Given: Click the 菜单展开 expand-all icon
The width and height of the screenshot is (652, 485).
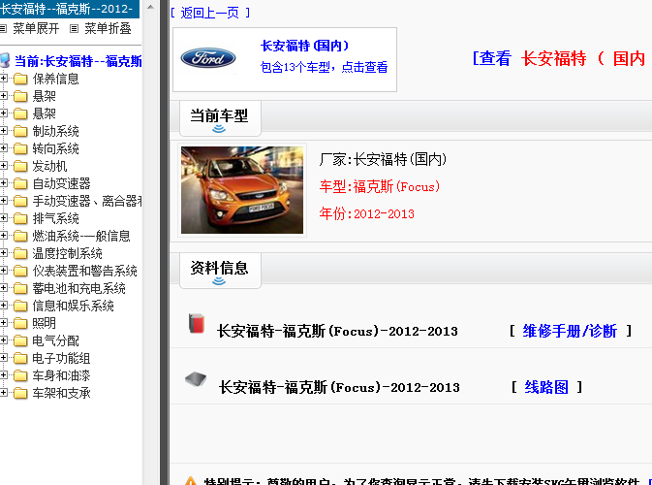Looking at the screenshot, I should pos(3,29).
